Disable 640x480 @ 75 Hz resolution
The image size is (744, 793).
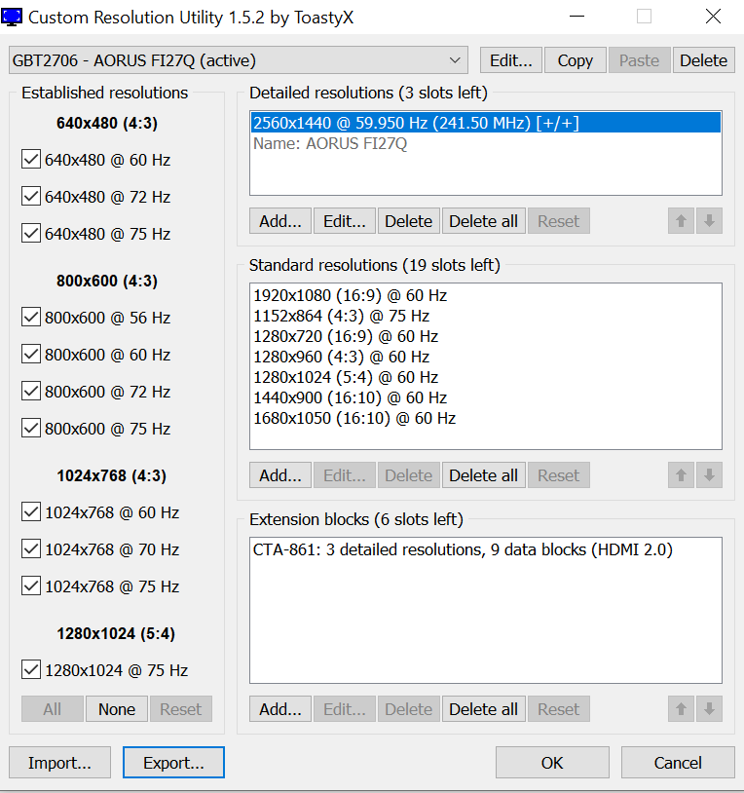31,233
